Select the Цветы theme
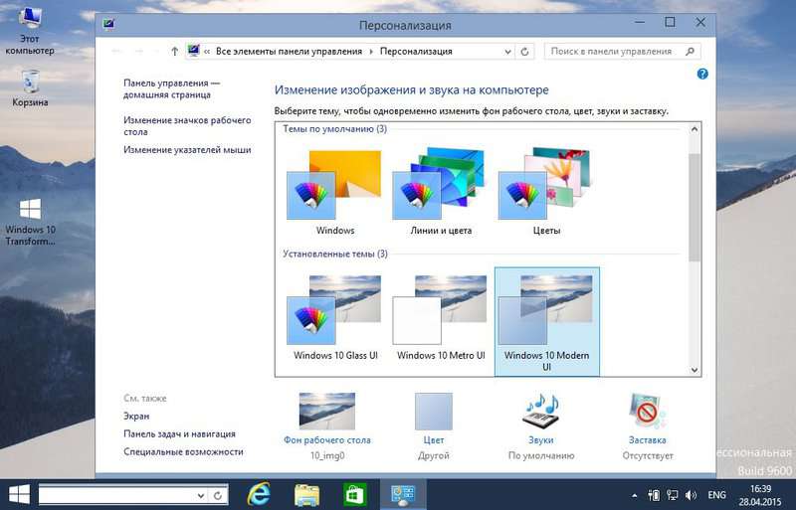796x510 pixels. coord(546,192)
